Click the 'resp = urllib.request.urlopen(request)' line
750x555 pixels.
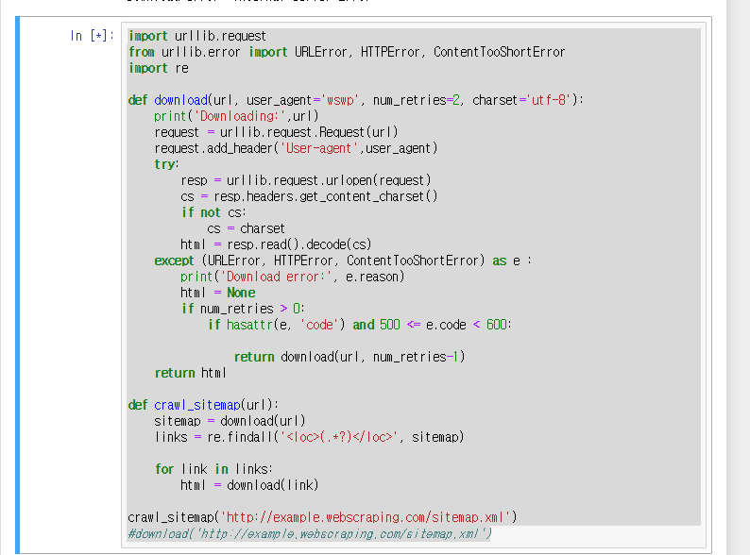click(x=306, y=180)
